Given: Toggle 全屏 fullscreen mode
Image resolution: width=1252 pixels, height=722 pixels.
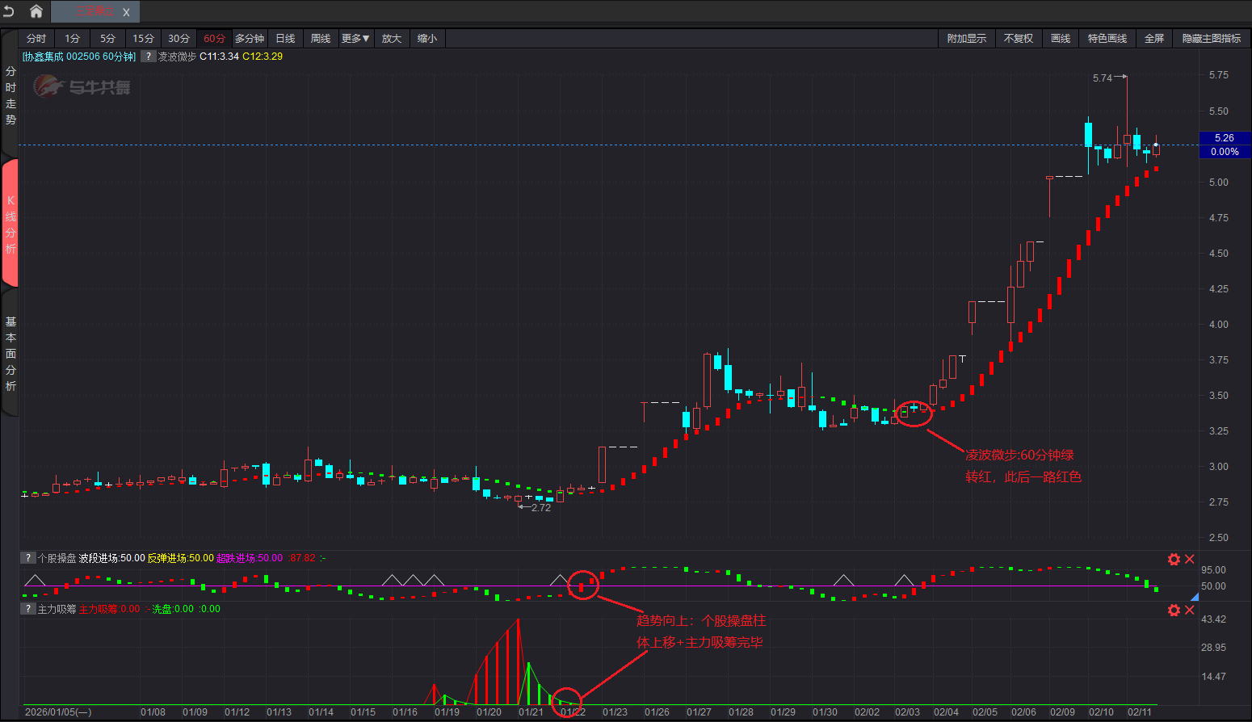Looking at the screenshot, I should 1153,39.
